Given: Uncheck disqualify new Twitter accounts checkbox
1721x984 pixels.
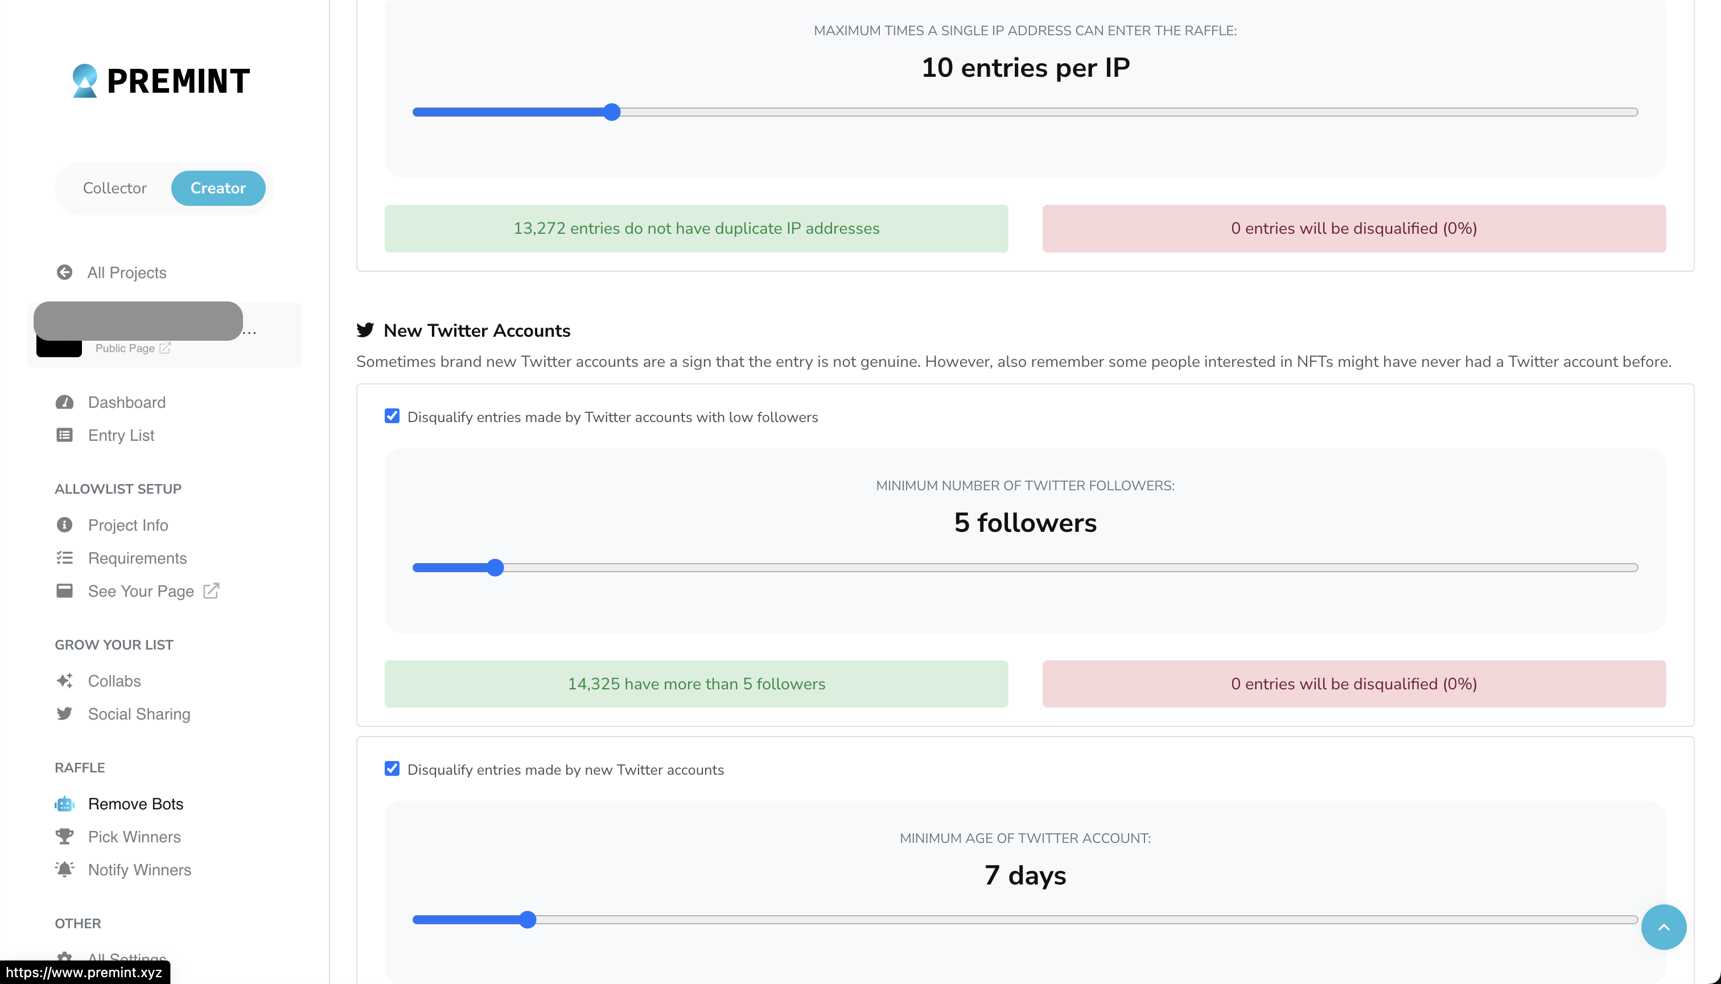Looking at the screenshot, I should click(392, 769).
